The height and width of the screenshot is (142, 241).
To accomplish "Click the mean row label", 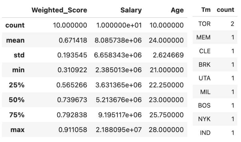I will click(15, 40).
